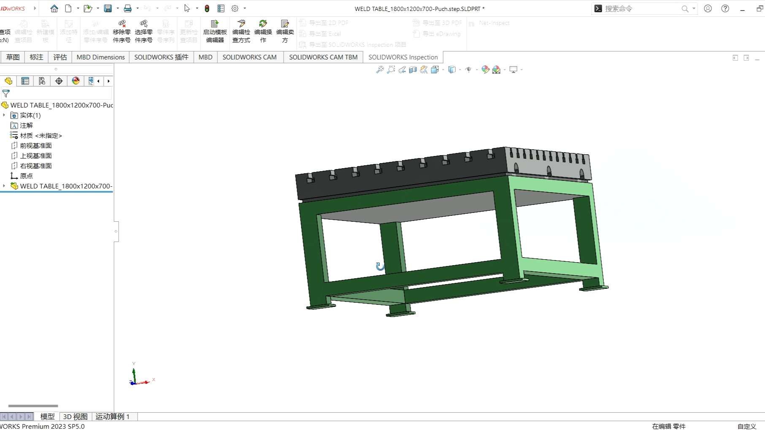Viewport: 765px width, 430px height.
Task: Print the document
Action: pyautogui.click(x=127, y=8)
